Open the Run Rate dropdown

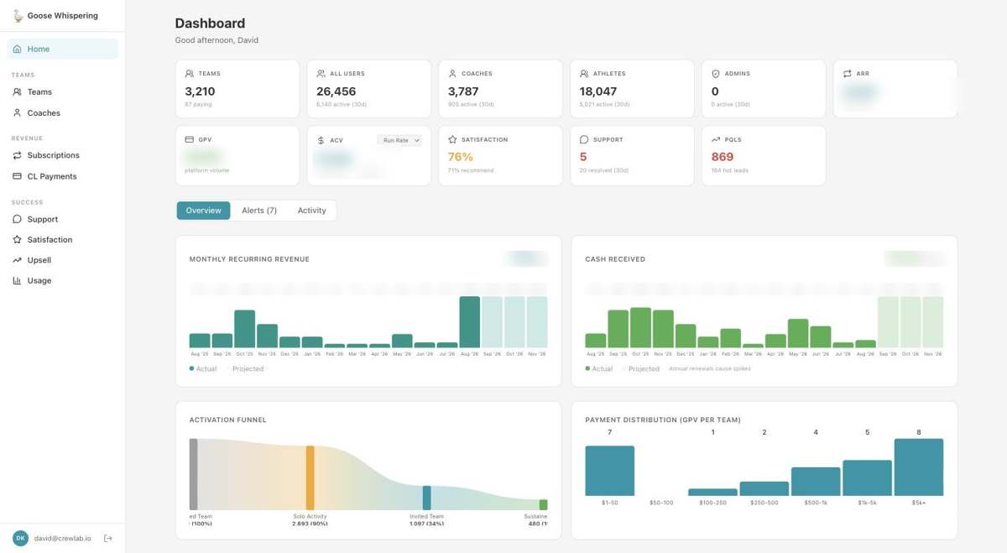coord(399,140)
